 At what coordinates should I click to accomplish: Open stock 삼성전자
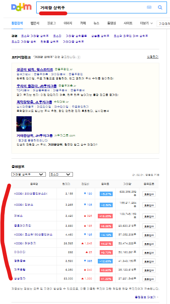pos(20,279)
